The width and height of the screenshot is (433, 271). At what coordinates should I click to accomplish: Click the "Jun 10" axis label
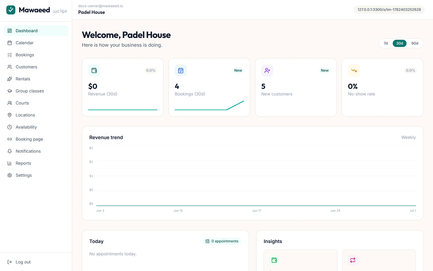(178, 211)
